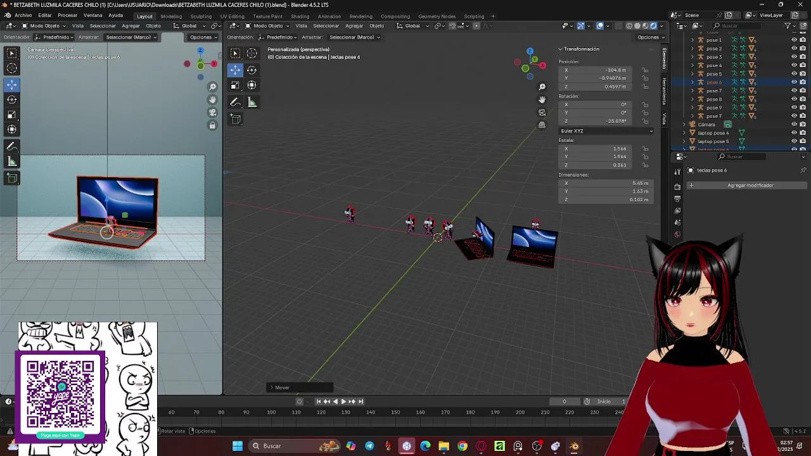Pick the Measure tool in main viewport
This screenshot has width=811, height=456.
click(252, 102)
